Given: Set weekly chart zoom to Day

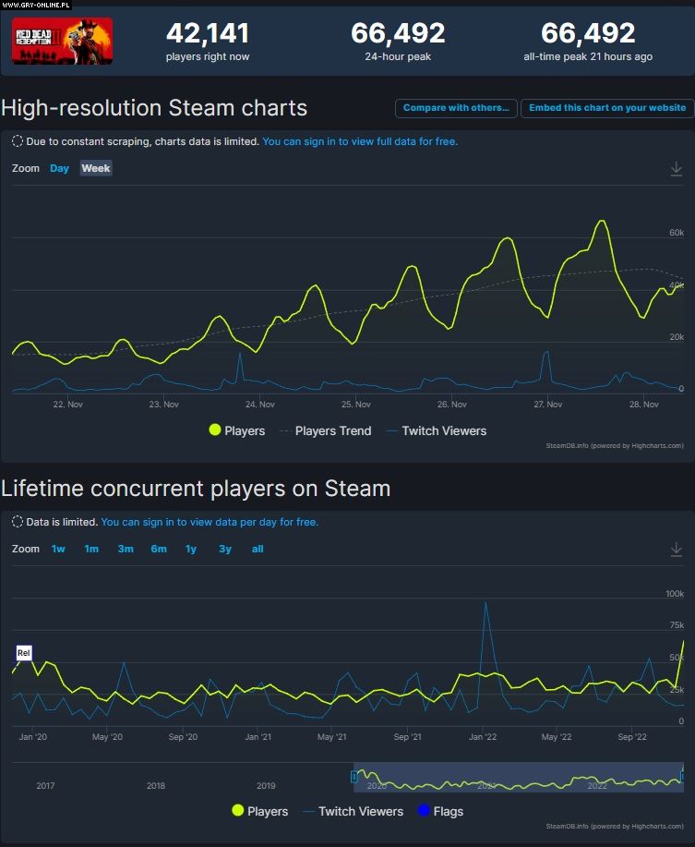Looking at the screenshot, I should tap(59, 168).
